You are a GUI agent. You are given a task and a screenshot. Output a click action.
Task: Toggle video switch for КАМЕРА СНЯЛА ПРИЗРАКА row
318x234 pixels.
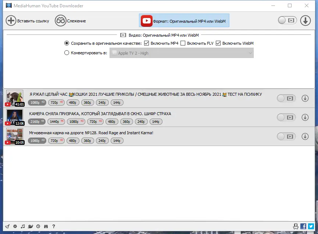pos(286,117)
